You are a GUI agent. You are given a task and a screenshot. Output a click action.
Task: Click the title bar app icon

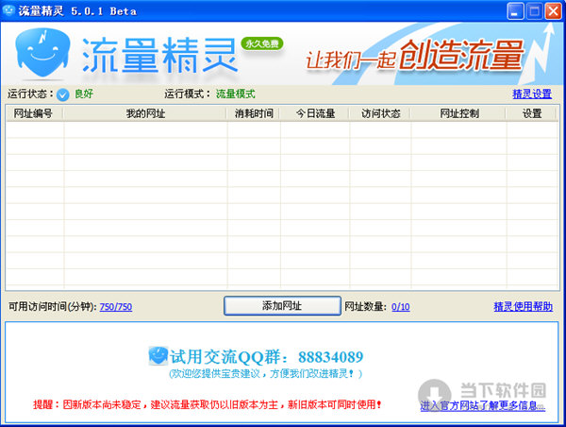tap(8, 10)
